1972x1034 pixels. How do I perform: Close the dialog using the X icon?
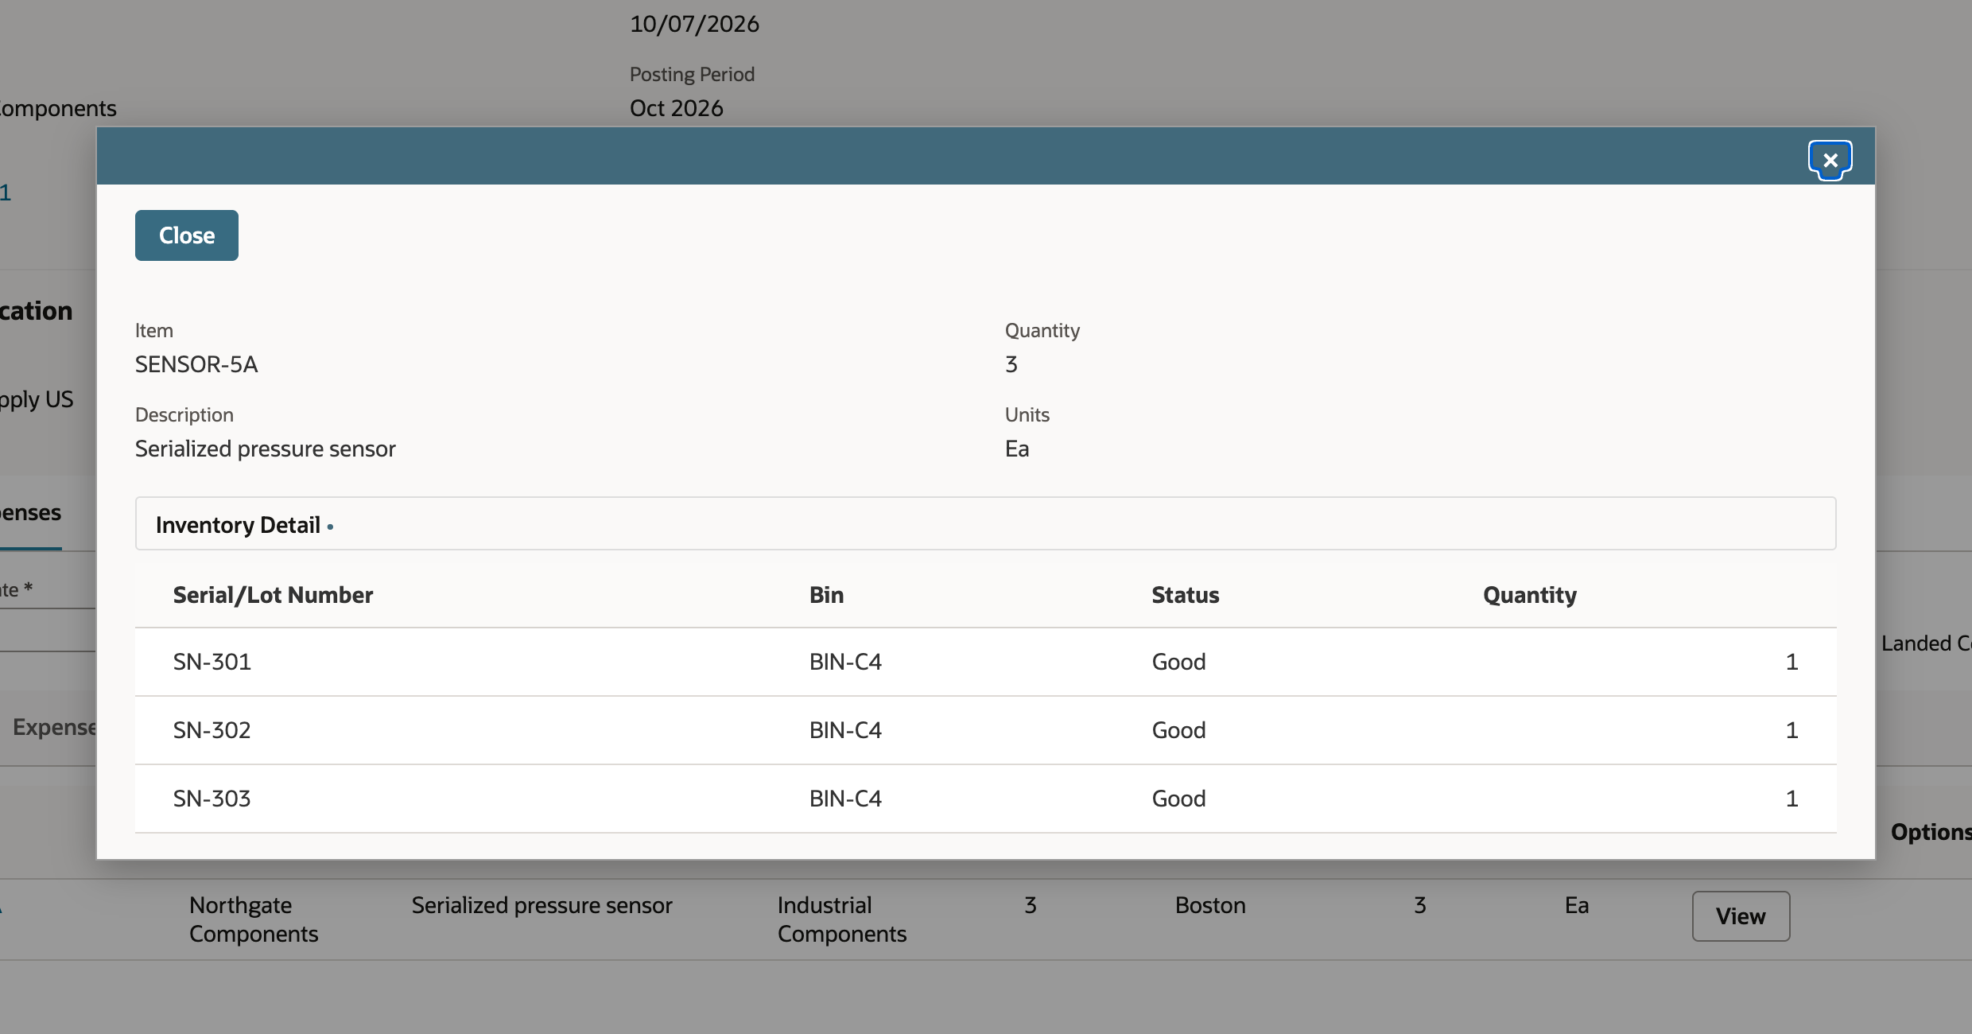(1830, 161)
